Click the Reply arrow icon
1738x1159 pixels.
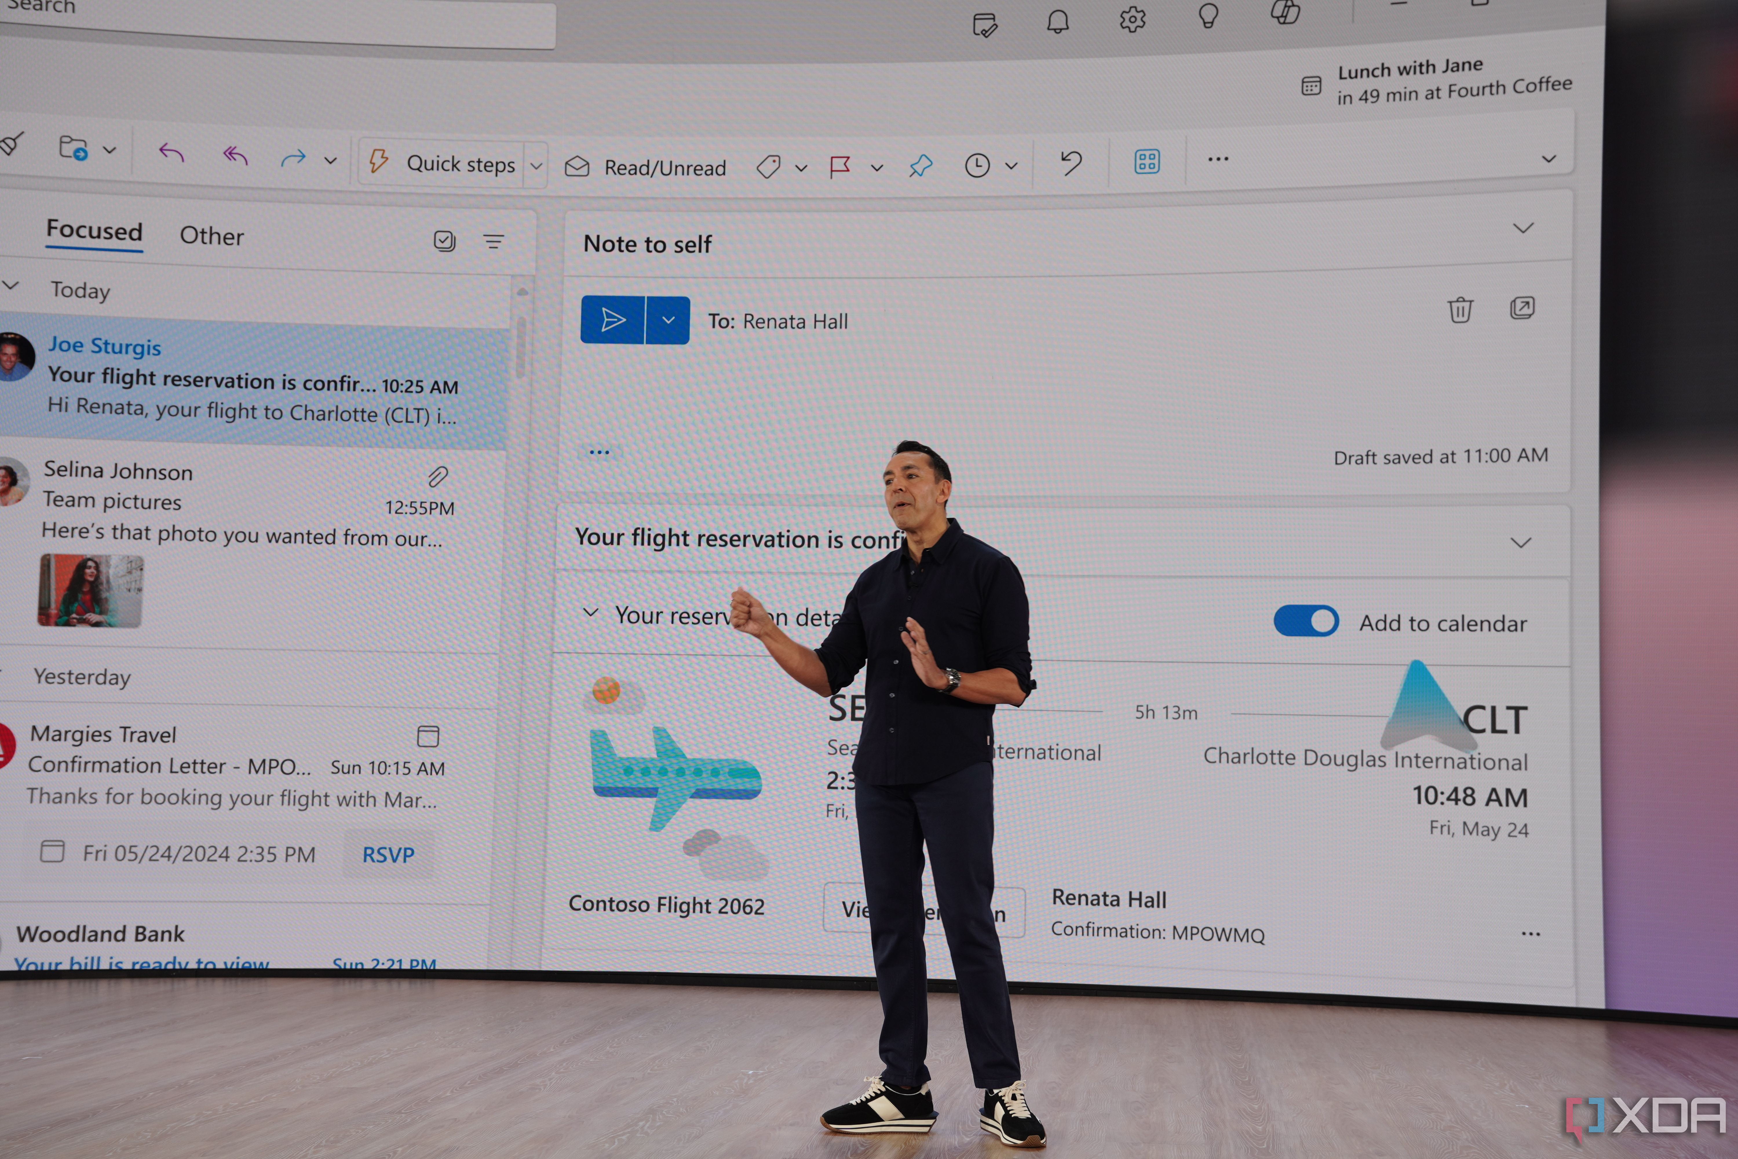tap(171, 153)
